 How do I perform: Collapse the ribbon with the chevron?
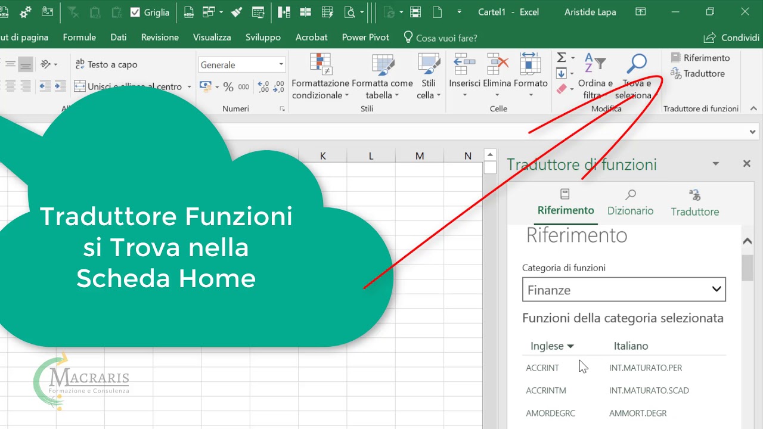pos(753,108)
